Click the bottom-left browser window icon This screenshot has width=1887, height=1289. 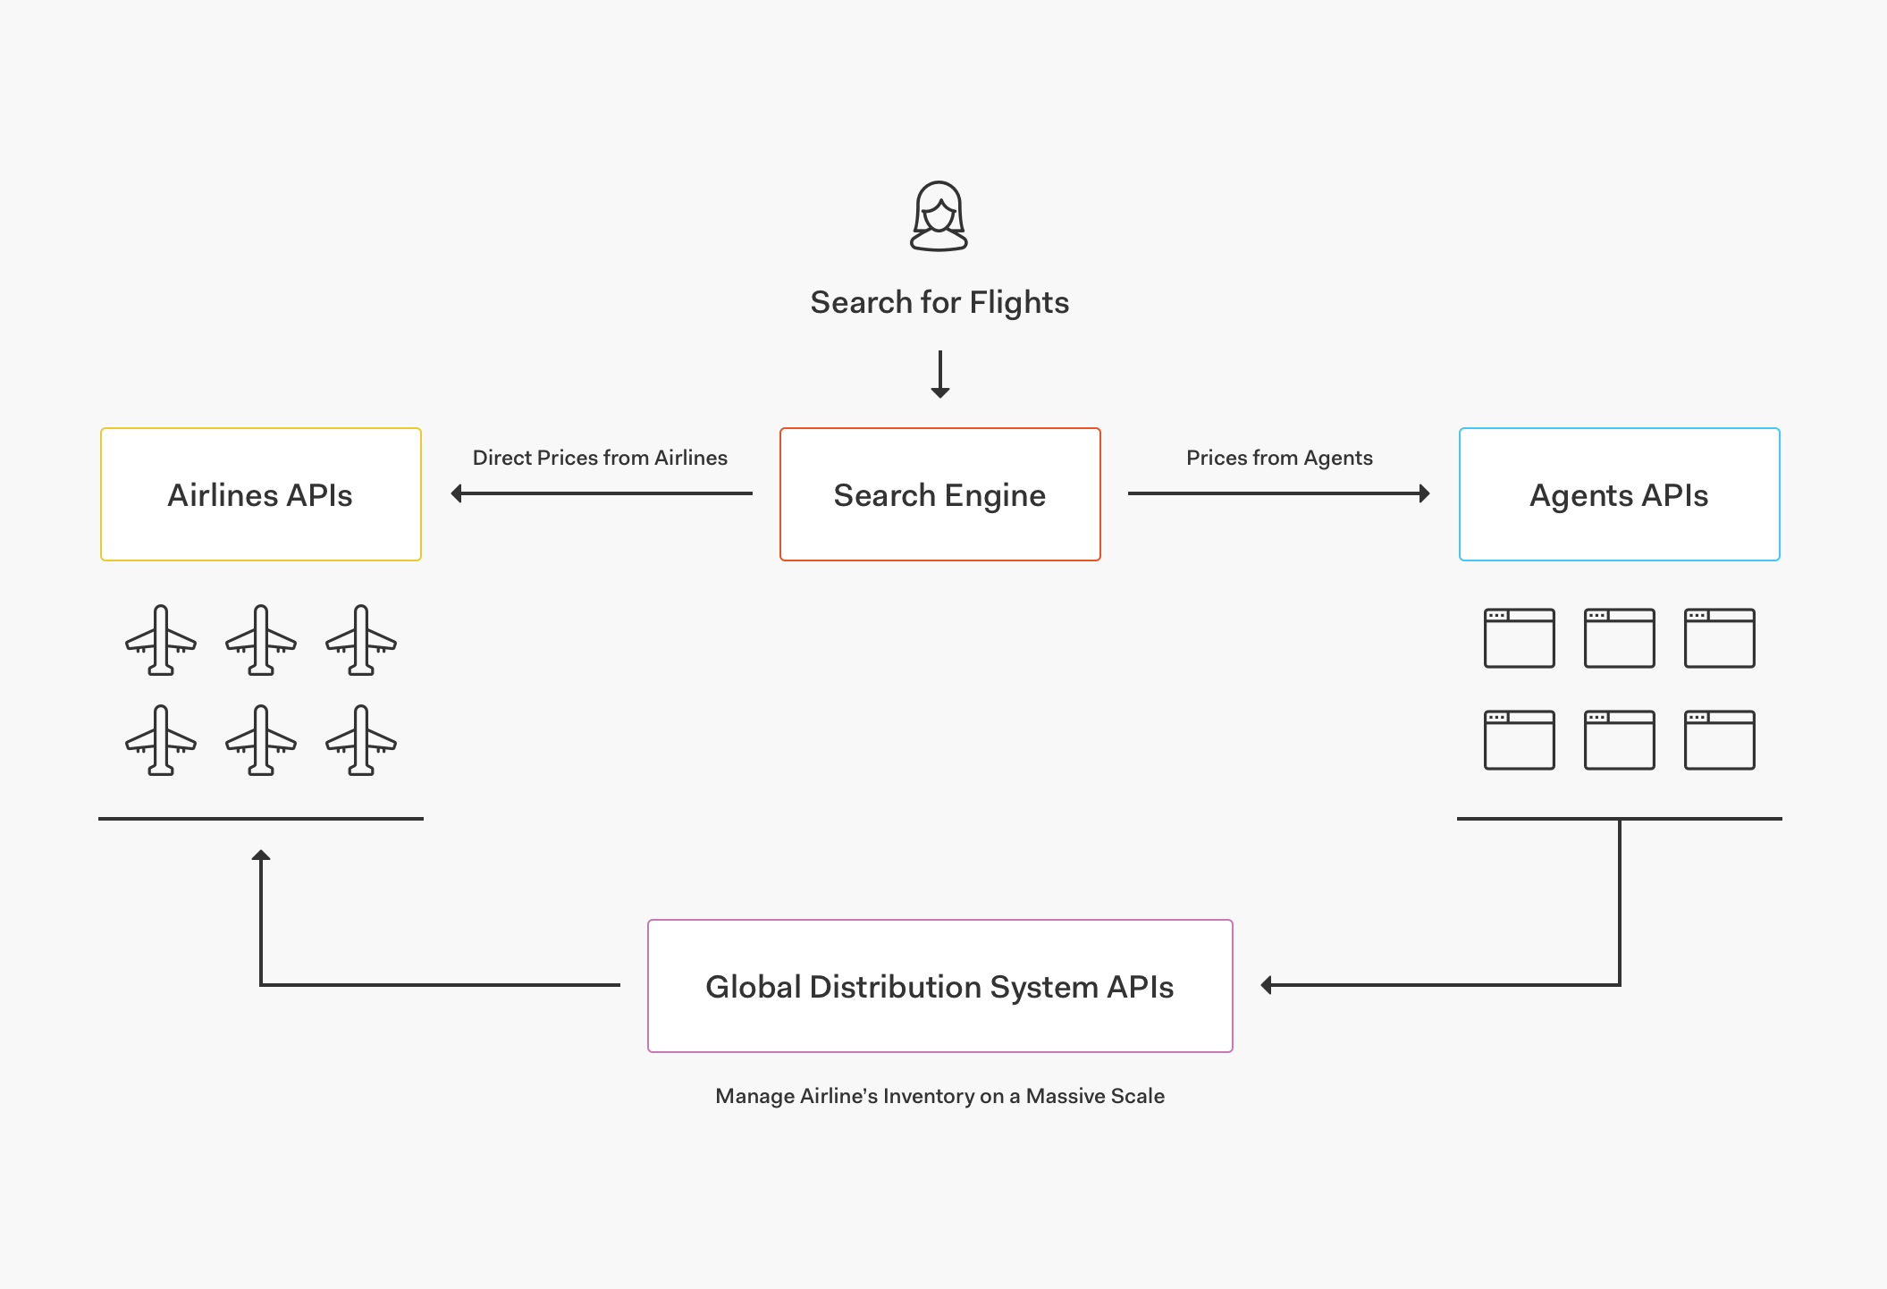[x=1519, y=740]
